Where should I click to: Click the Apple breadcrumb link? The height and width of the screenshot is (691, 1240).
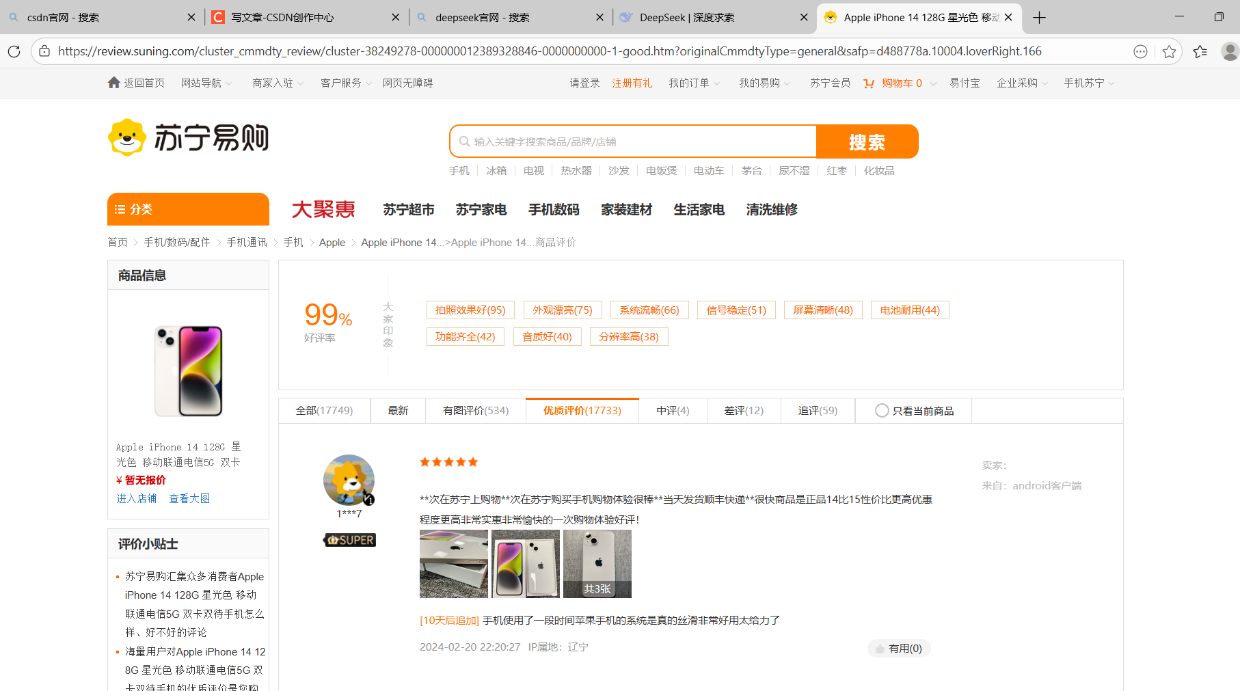(x=332, y=243)
